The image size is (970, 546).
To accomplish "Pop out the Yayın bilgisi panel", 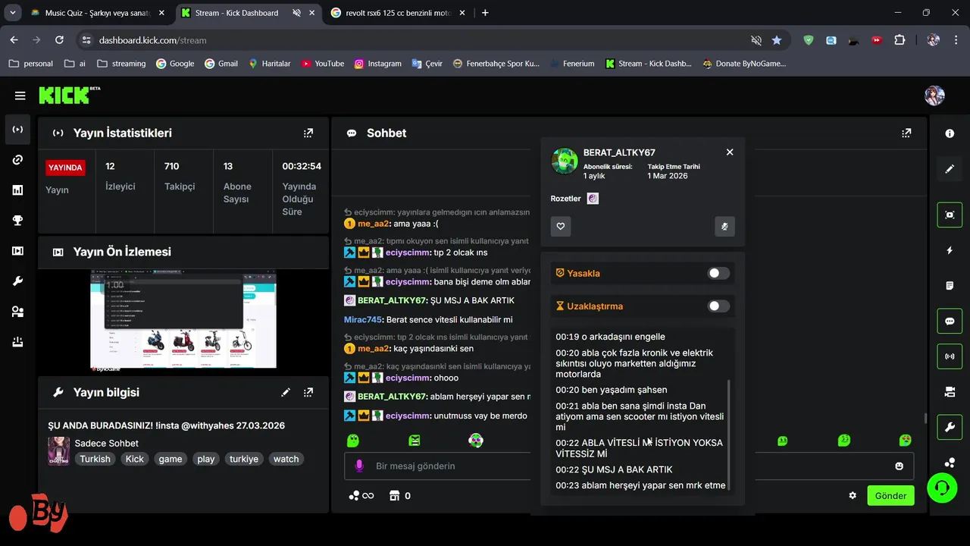I will coord(308,392).
